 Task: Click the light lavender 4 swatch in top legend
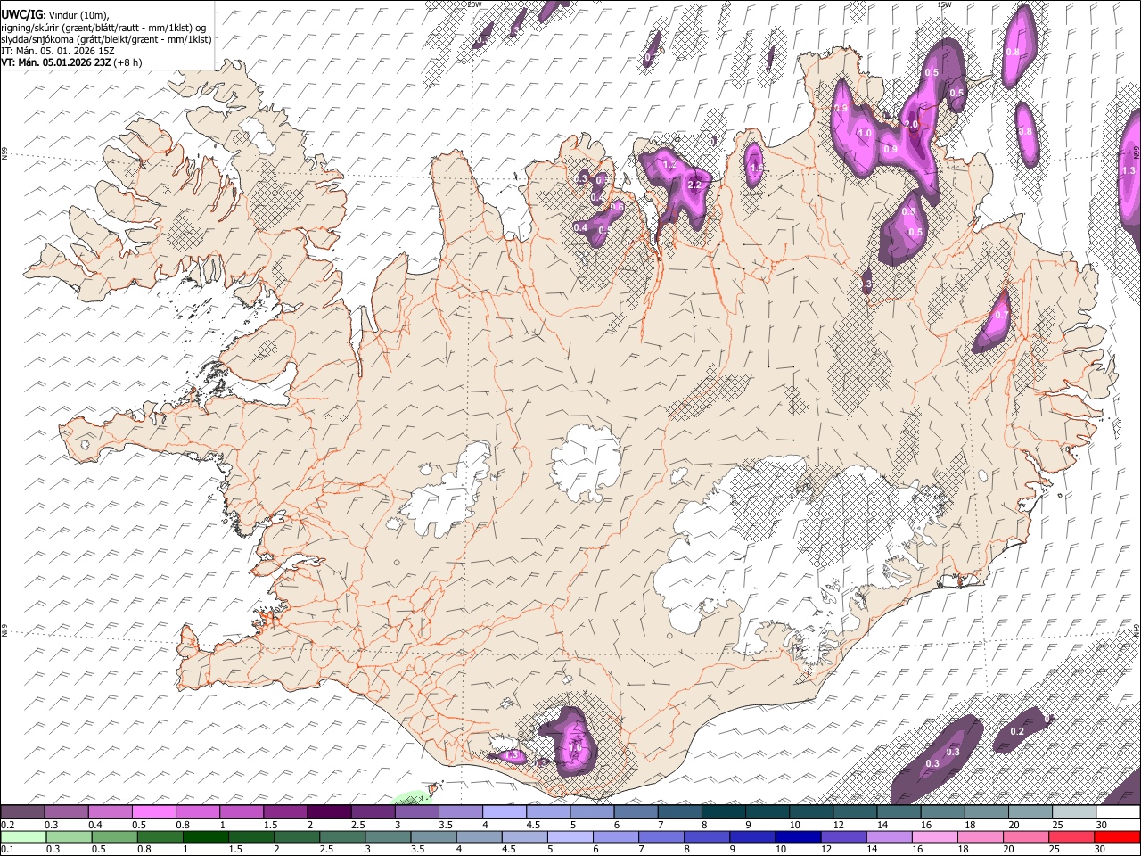tap(505, 812)
